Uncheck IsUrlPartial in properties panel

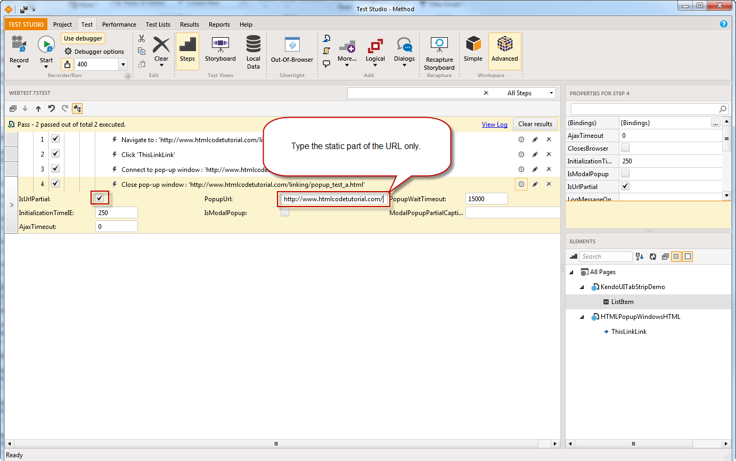point(625,186)
